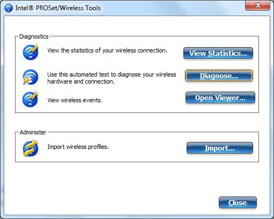Select the text 'View wireless events.'
The width and height of the screenshot is (274, 219).
[x=75, y=100]
